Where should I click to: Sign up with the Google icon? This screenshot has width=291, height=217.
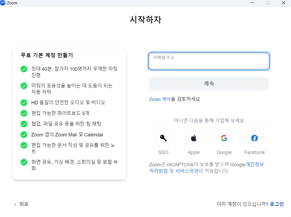coord(224,138)
